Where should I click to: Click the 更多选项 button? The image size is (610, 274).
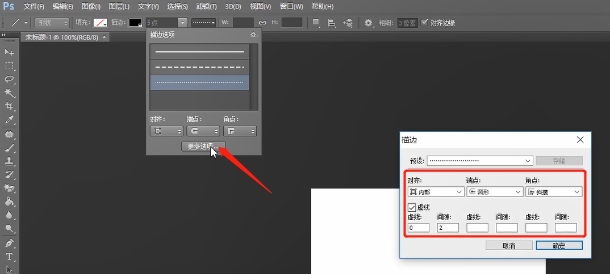203,146
